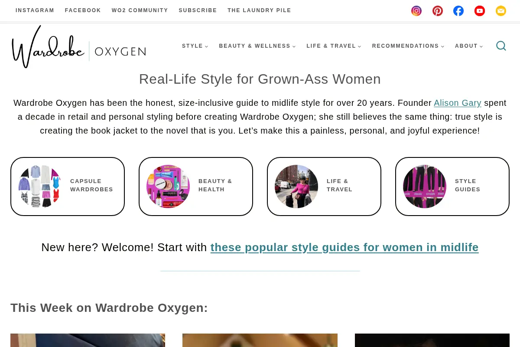This screenshot has height=347, width=520.
Task: Open the LIFE & TRAVEL navigation item
Action: click(x=331, y=46)
